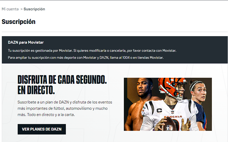Select the Suscripción breadcrumb item

(x=34, y=9)
